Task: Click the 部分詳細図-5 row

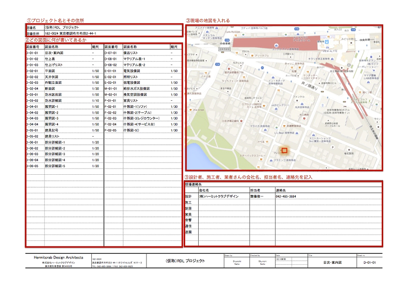Action: 55,166
